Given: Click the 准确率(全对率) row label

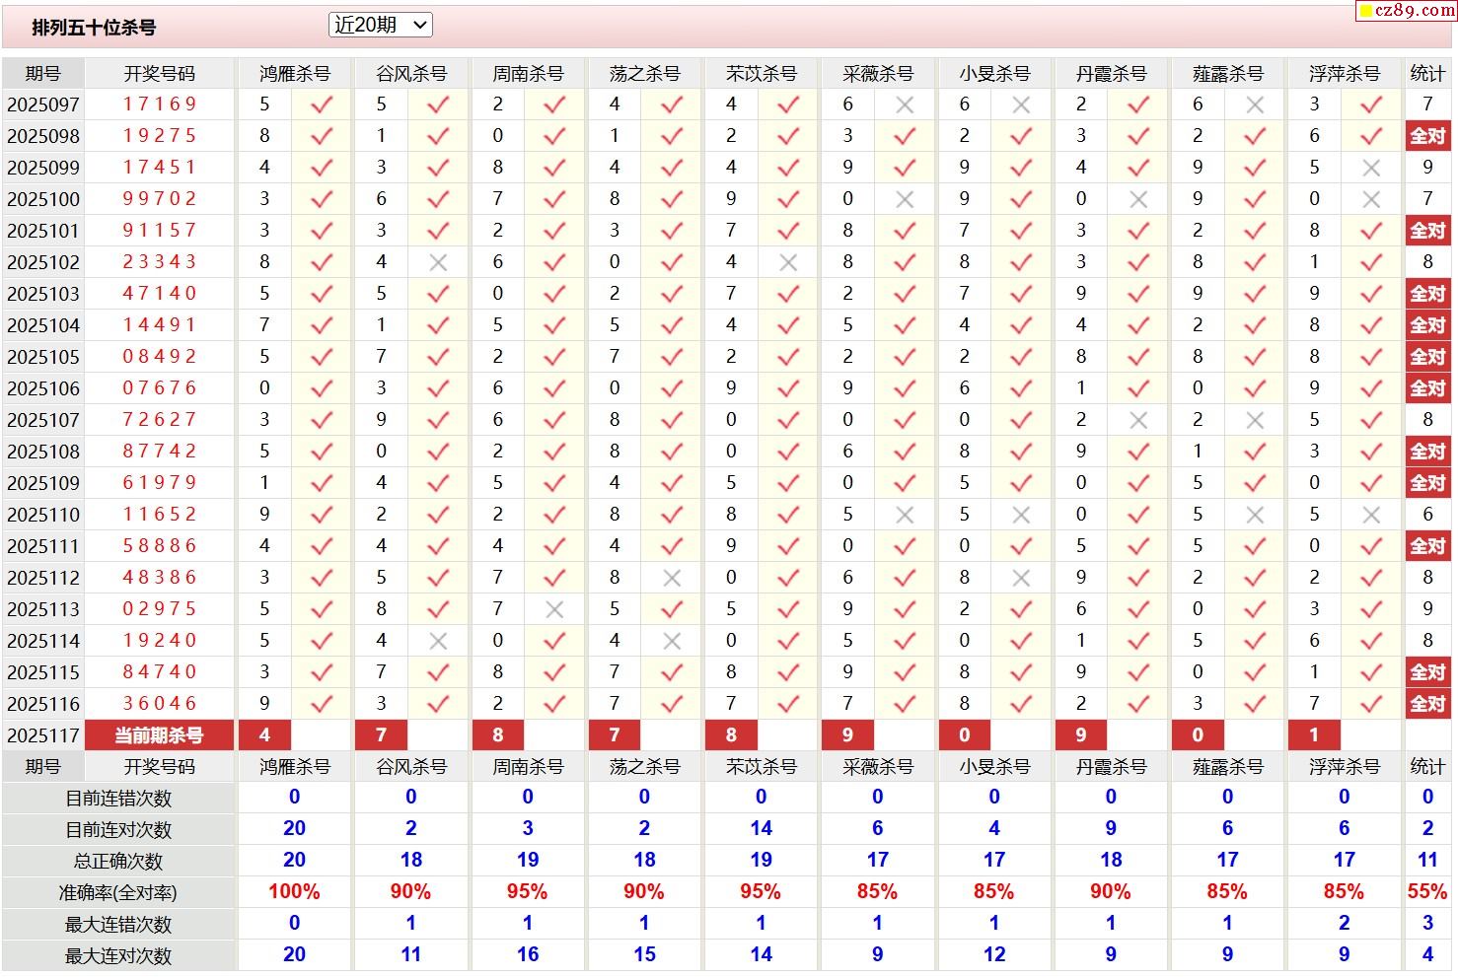Looking at the screenshot, I should pos(118,893).
